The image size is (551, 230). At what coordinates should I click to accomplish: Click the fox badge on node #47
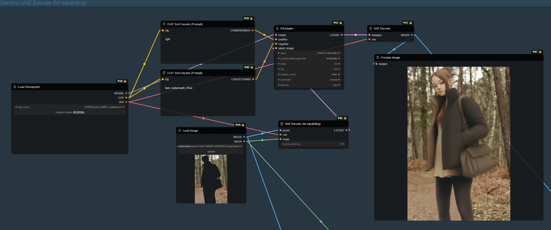tap(540, 52)
